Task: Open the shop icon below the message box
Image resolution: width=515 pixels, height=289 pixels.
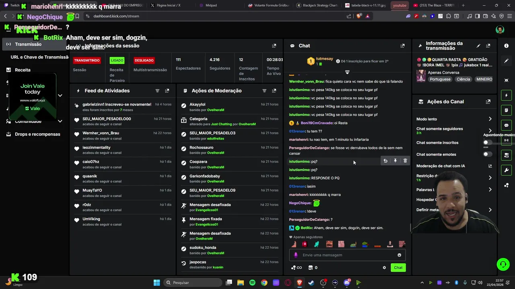Action: [x=310, y=268]
